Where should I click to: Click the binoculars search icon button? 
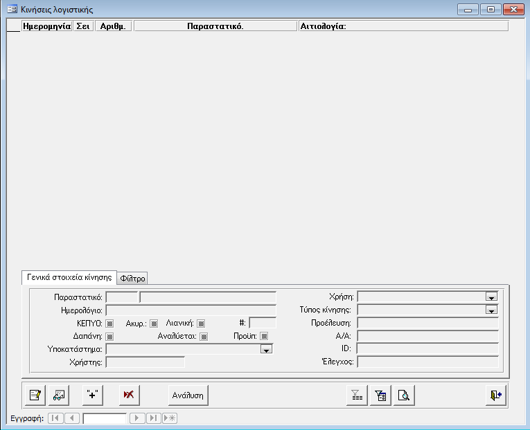click(59, 395)
